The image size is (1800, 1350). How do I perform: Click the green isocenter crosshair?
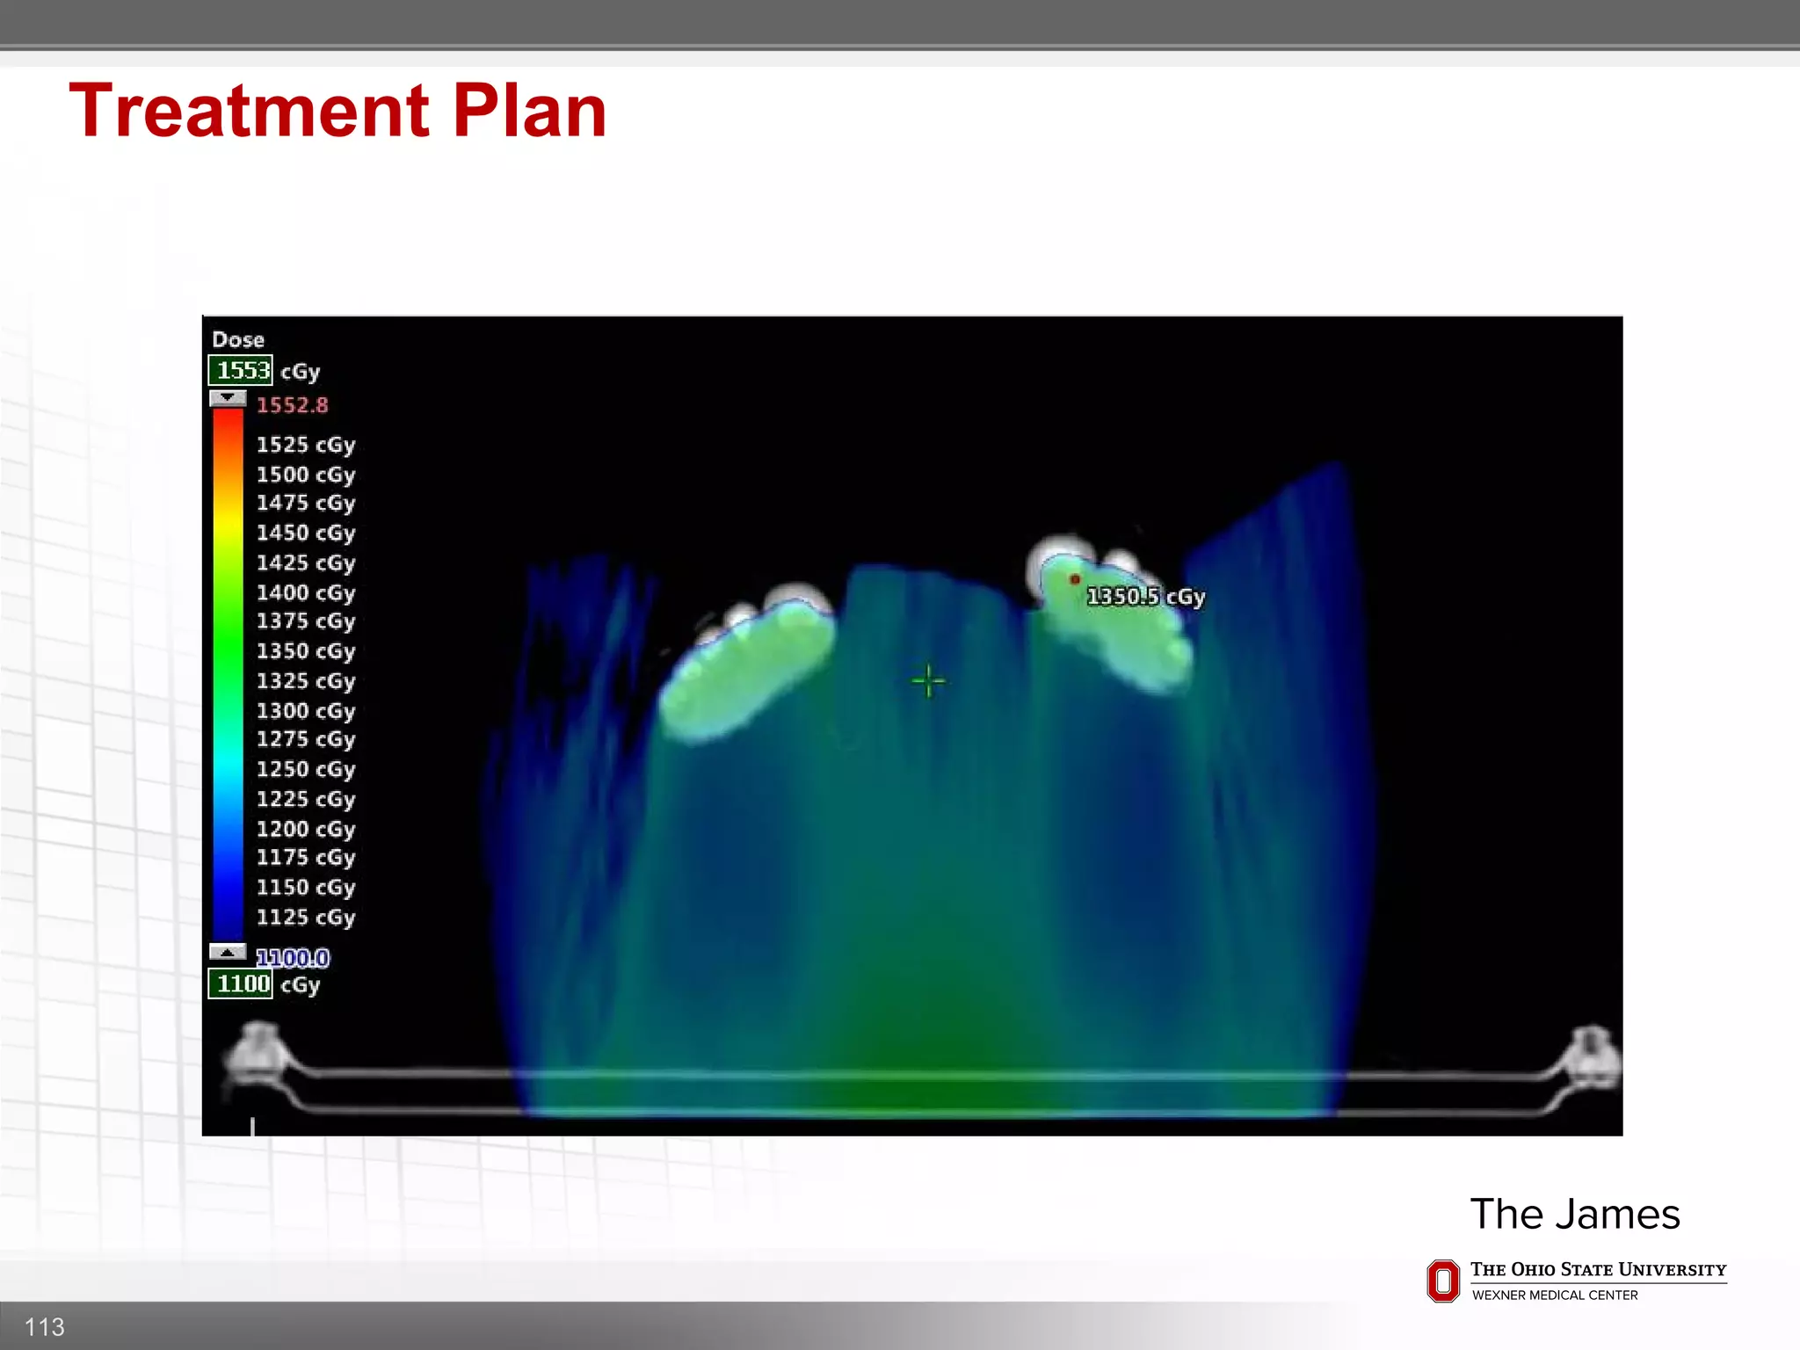928,681
